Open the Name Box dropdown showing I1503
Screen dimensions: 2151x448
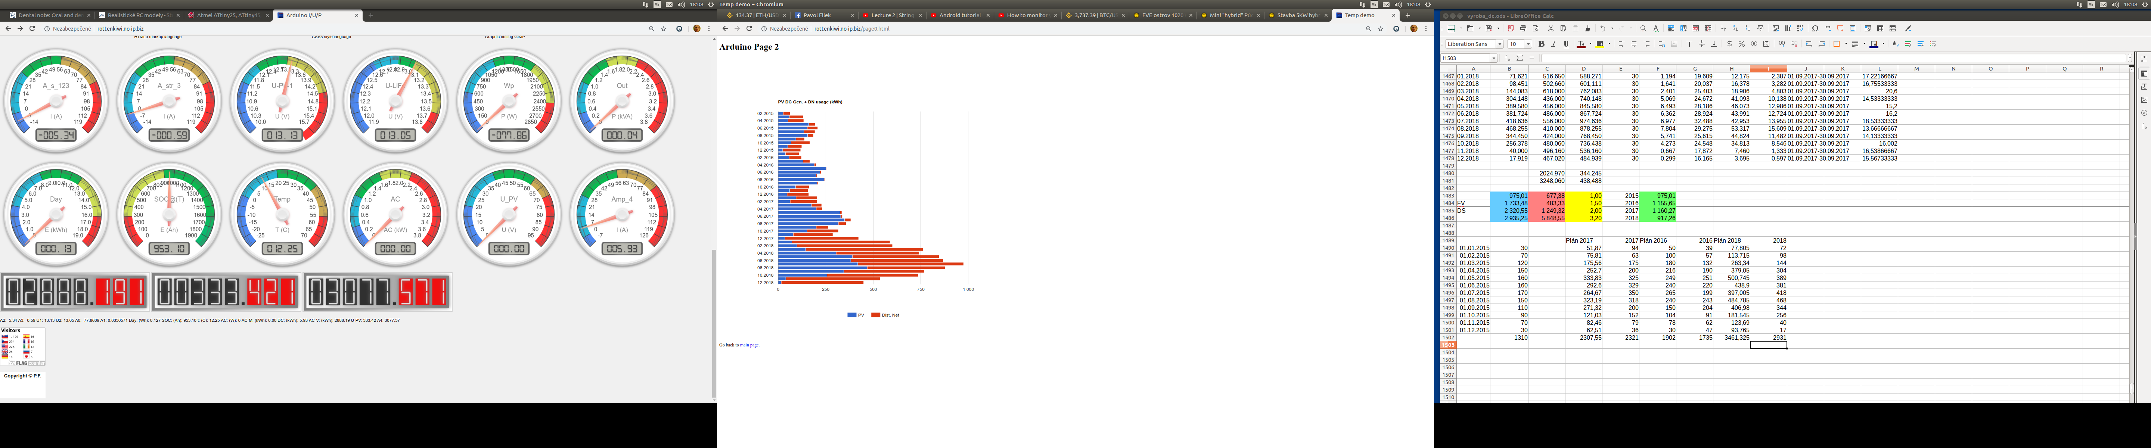coord(1494,58)
